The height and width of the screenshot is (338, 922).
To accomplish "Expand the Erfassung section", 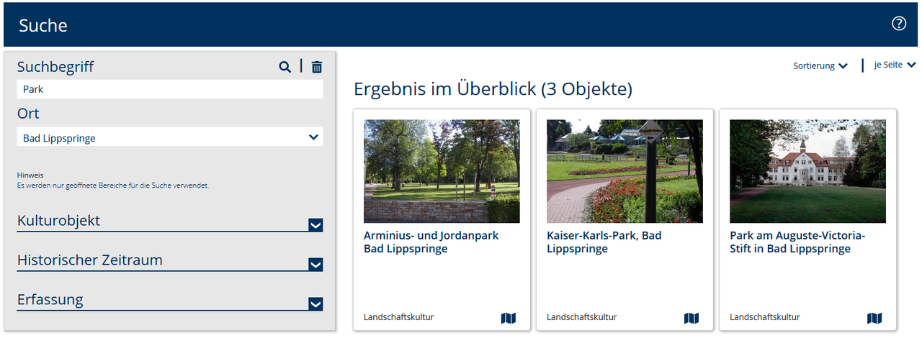I will tap(170, 301).
